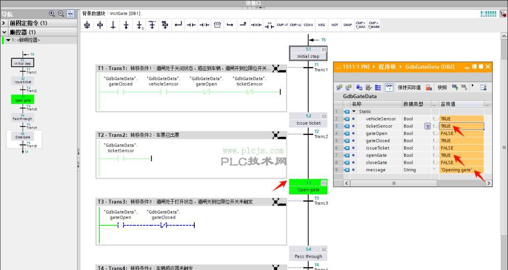This screenshot has height=270, width=508.
Task: Click the fit-width icon in navigation header
Action: 70,14
